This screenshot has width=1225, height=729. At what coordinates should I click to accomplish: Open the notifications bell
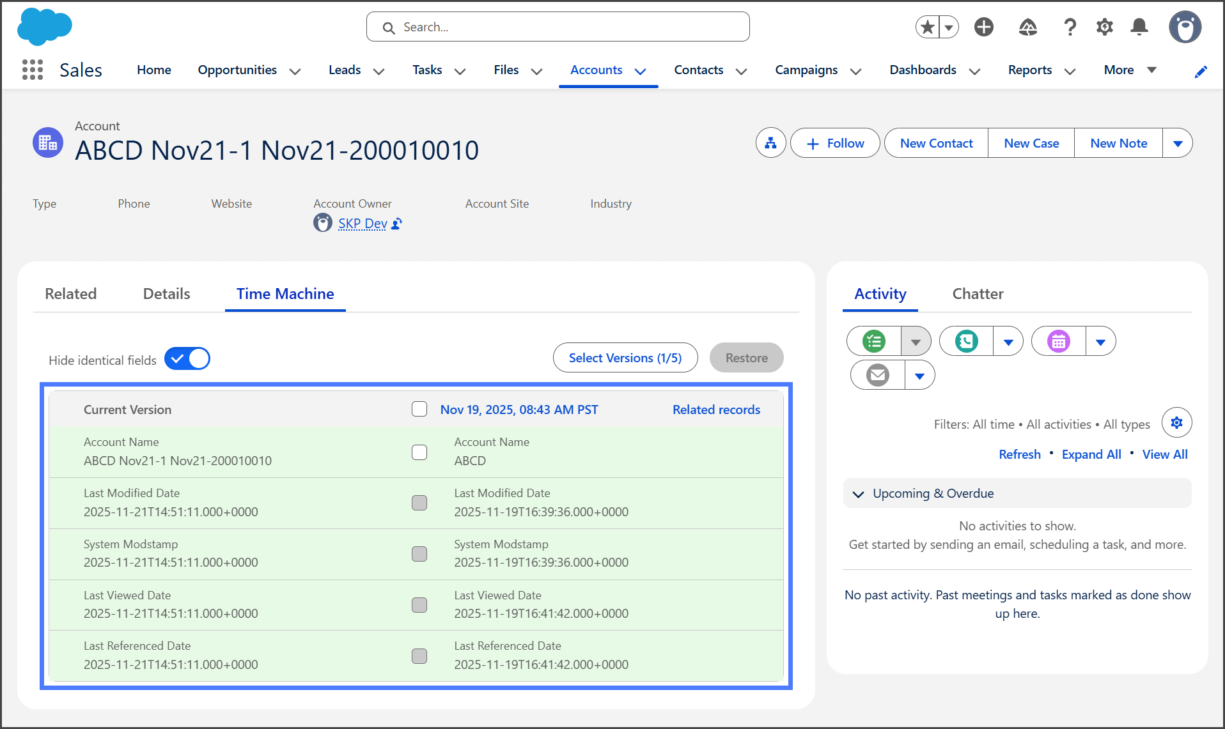pos(1139,27)
